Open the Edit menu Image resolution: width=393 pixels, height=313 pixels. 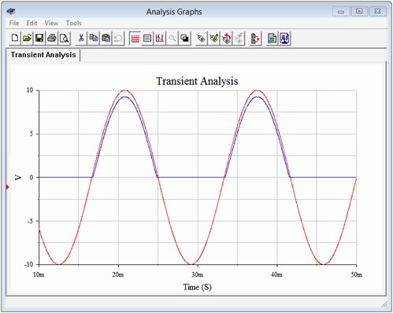[32, 23]
